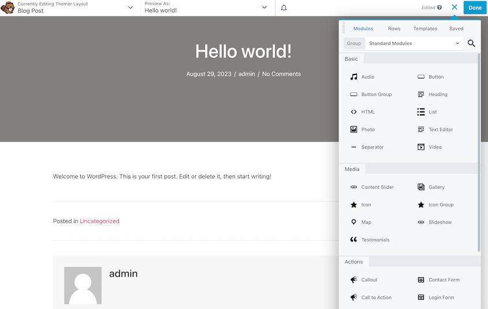Image resolution: width=488 pixels, height=309 pixels.
Task: Show help next to Edited
Action: coord(439,8)
